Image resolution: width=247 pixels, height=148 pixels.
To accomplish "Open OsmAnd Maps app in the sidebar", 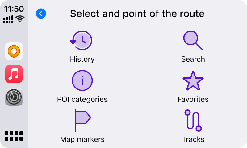I will [x=14, y=51].
